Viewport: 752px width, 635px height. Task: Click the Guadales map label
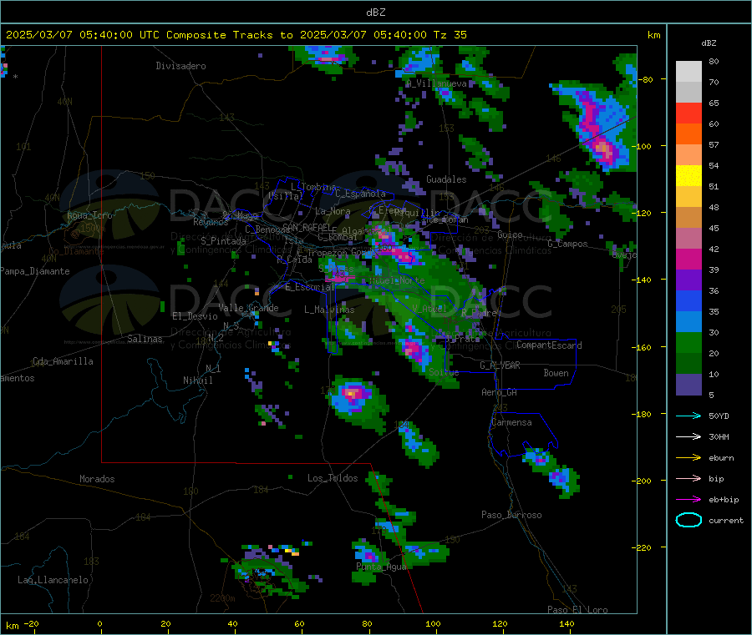pos(446,179)
